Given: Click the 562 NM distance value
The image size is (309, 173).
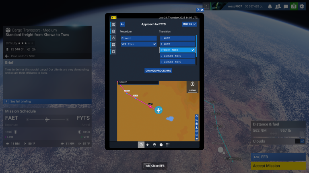Looking at the screenshot, I should point(260,131).
